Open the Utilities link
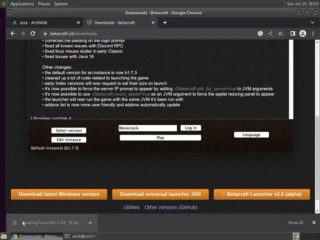 (x=132, y=207)
